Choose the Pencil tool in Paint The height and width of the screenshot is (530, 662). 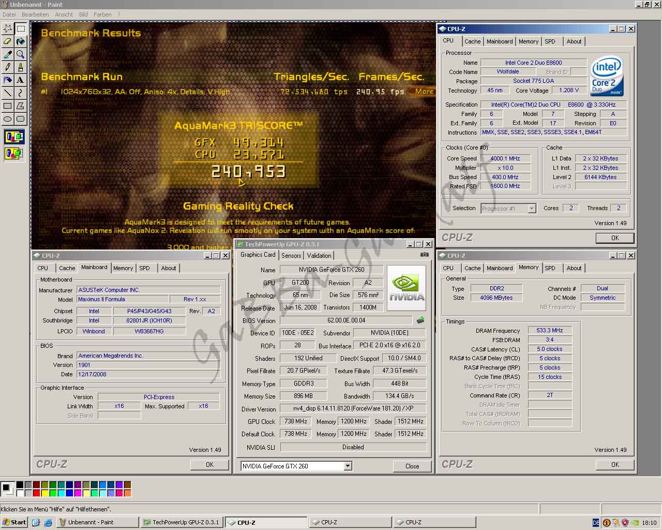point(8,67)
